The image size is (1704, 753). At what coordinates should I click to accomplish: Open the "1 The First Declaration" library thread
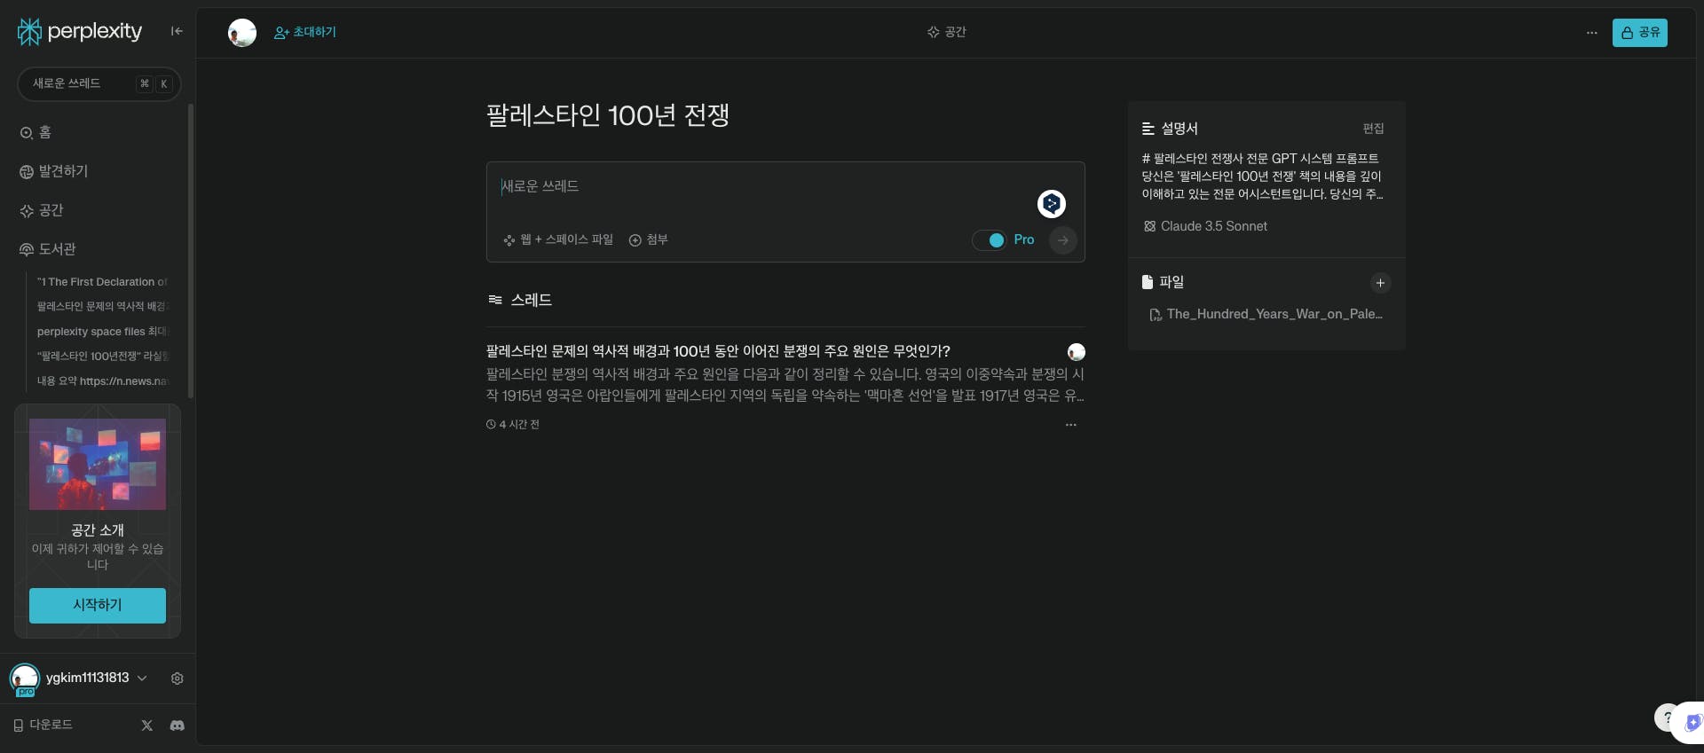(x=102, y=282)
